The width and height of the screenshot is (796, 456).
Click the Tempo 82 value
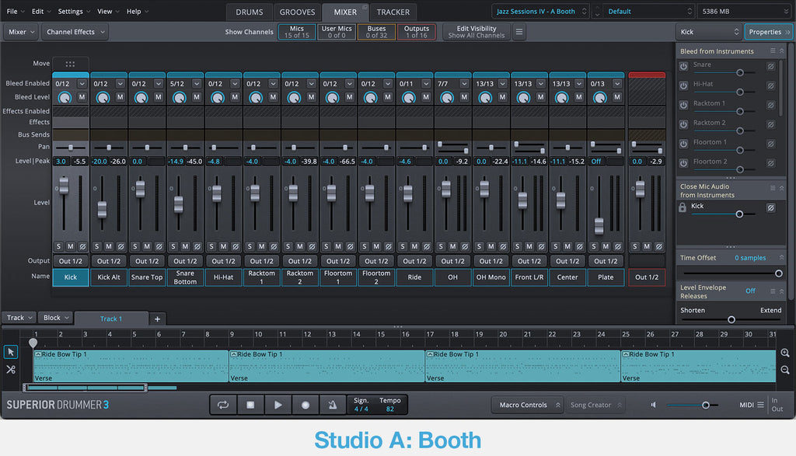point(390,409)
